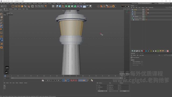Click the MoGraph Cloner icon in toolbar
Screen dimensions: 172x97
75,6
